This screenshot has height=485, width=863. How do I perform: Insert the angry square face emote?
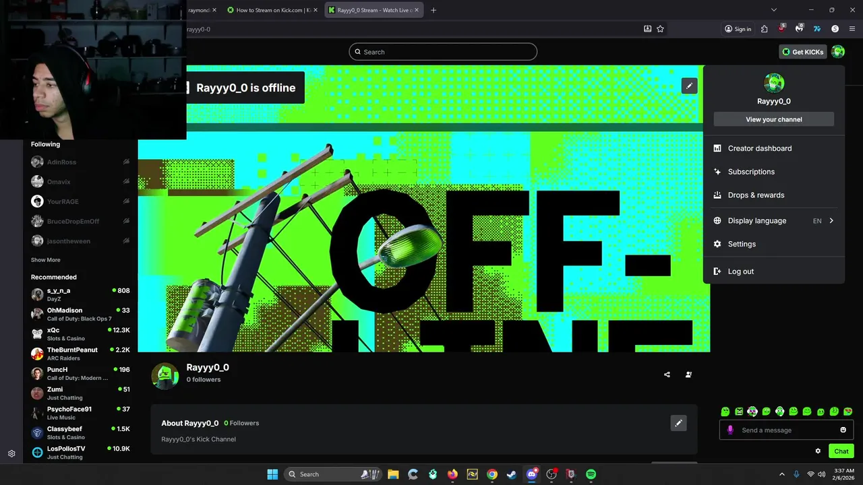click(739, 412)
